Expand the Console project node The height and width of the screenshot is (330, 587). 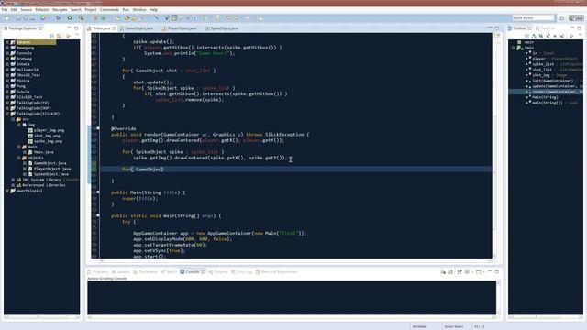pyautogui.click(x=7, y=53)
